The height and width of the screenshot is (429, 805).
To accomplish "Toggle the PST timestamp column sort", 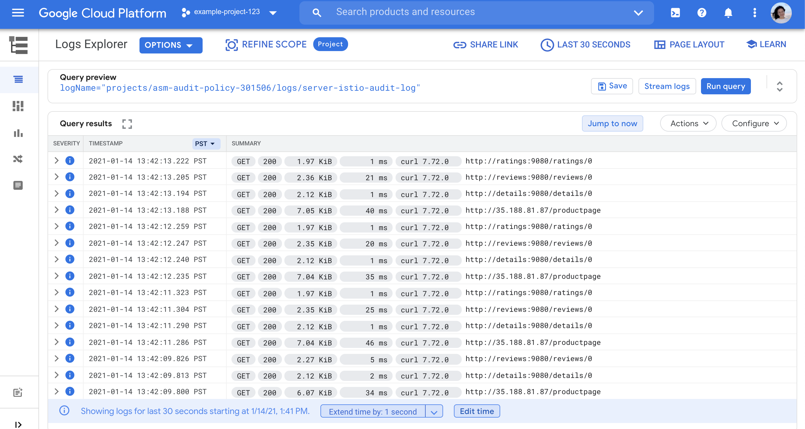I will [205, 143].
